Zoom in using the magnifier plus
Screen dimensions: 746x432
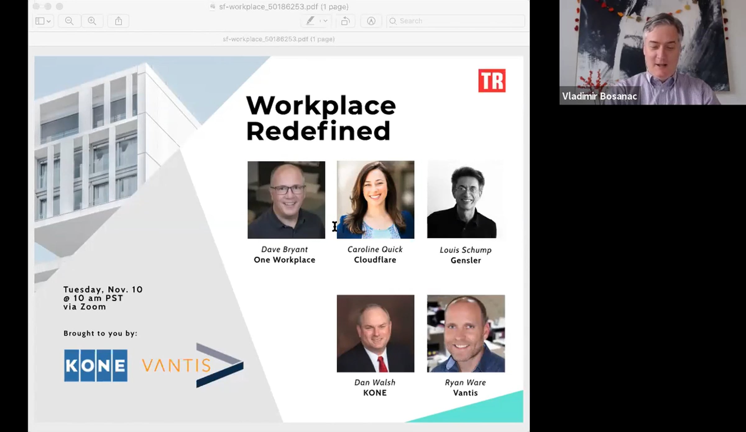click(x=92, y=21)
